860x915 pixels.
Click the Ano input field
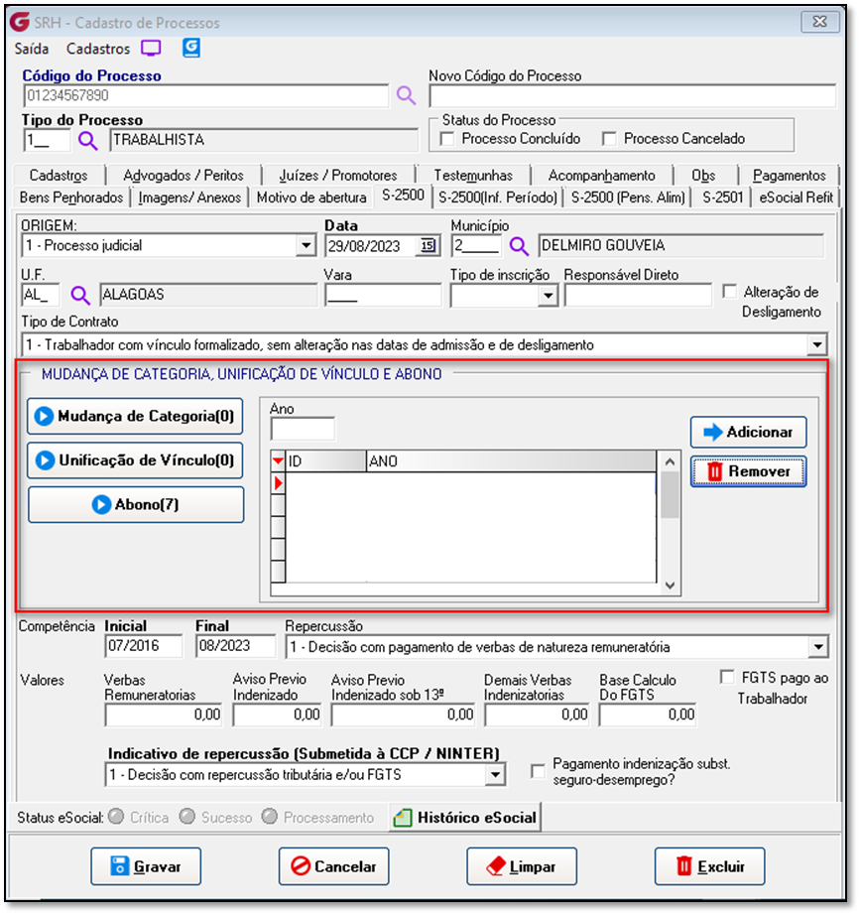click(x=303, y=430)
